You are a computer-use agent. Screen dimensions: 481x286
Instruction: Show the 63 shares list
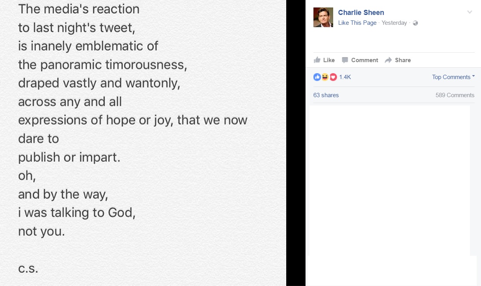point(326,95)
